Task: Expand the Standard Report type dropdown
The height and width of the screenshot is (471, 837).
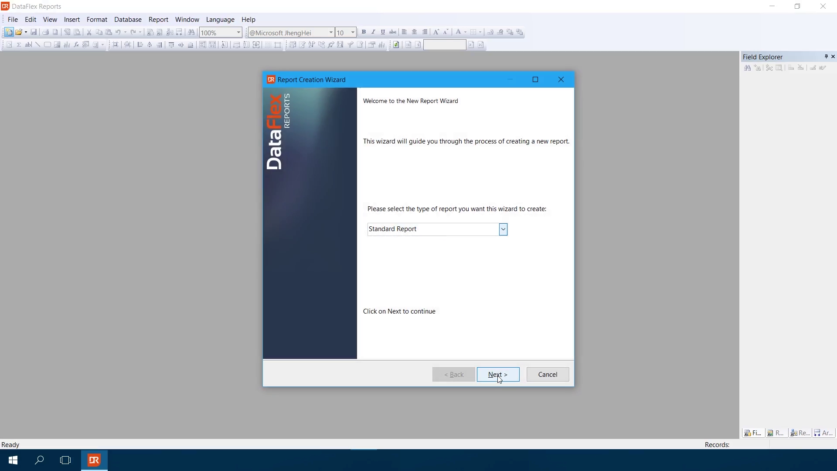Action: (503, 229)
